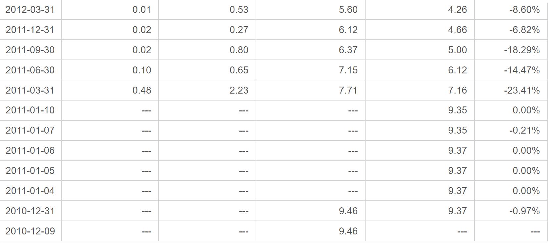Screen dimensions: 549x246
Task: Click the 2011-12-31 date cell
Action: pos(30,30)
